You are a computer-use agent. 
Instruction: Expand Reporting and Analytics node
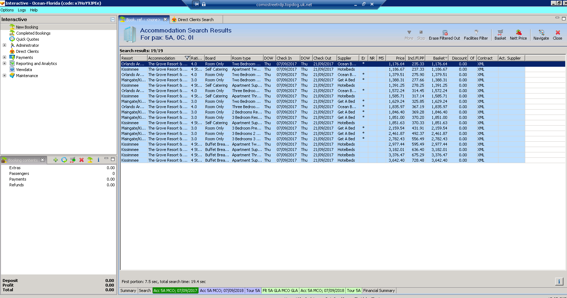pos(4,64)
